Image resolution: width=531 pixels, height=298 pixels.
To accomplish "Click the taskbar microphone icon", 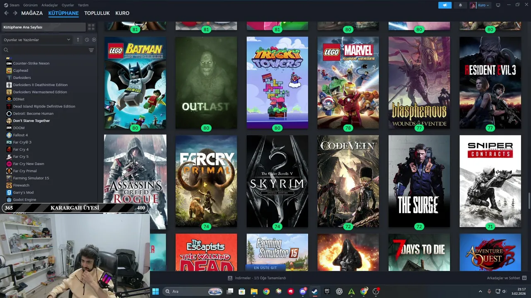I will (489, 291).
